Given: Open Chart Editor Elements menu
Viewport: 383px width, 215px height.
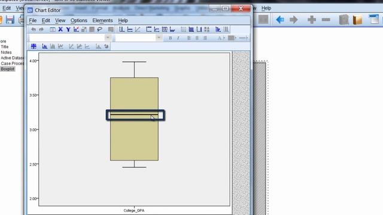Looking at the screenshot, I should pyautogui.click(x=102, y=20).
